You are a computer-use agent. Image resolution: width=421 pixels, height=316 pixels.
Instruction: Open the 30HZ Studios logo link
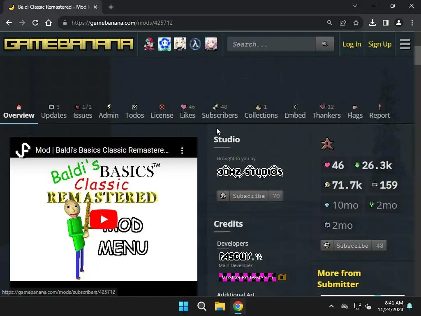[x=250, y=172]
